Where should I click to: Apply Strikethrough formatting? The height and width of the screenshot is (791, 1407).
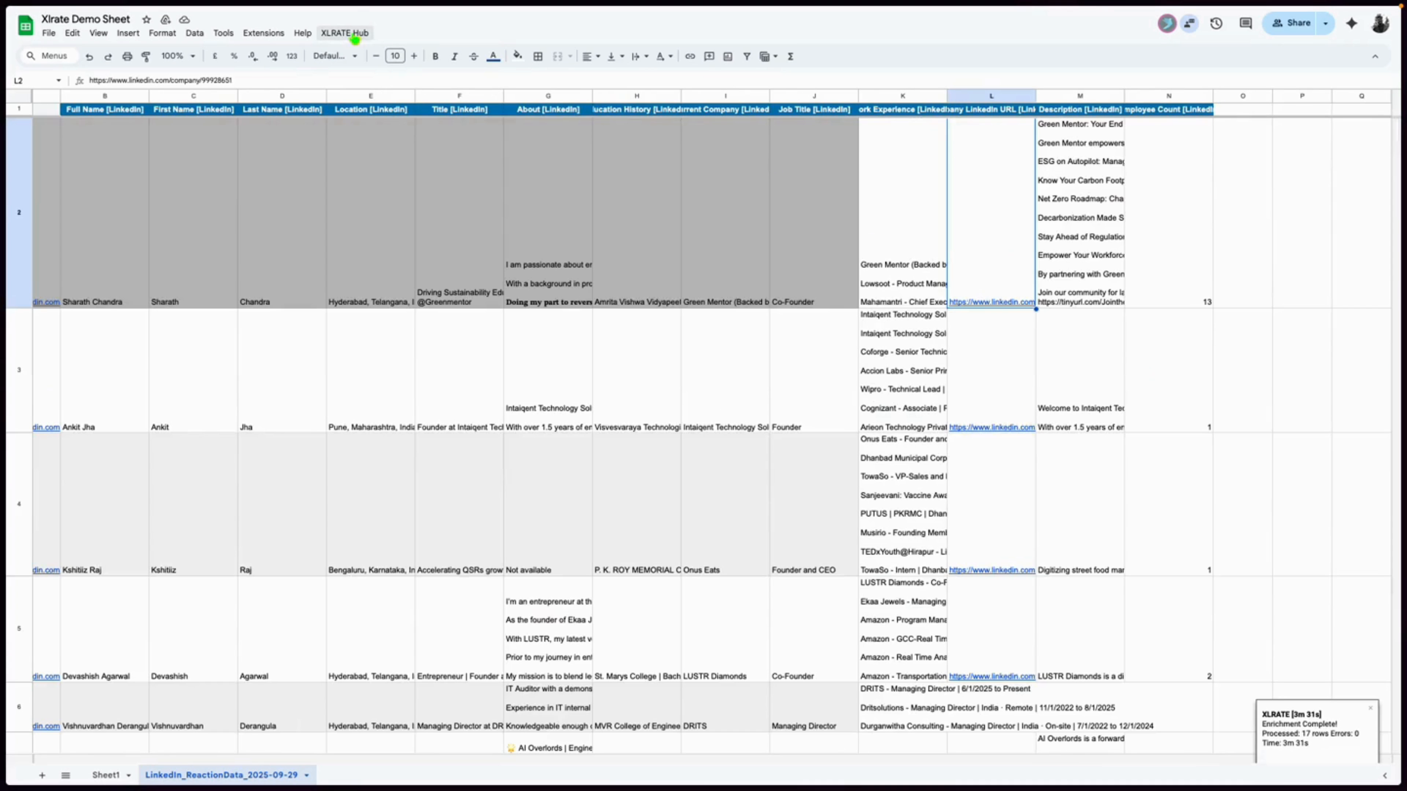473,56
